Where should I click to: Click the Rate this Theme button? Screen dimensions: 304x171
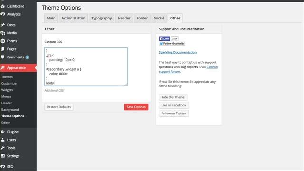pos(173,97)
